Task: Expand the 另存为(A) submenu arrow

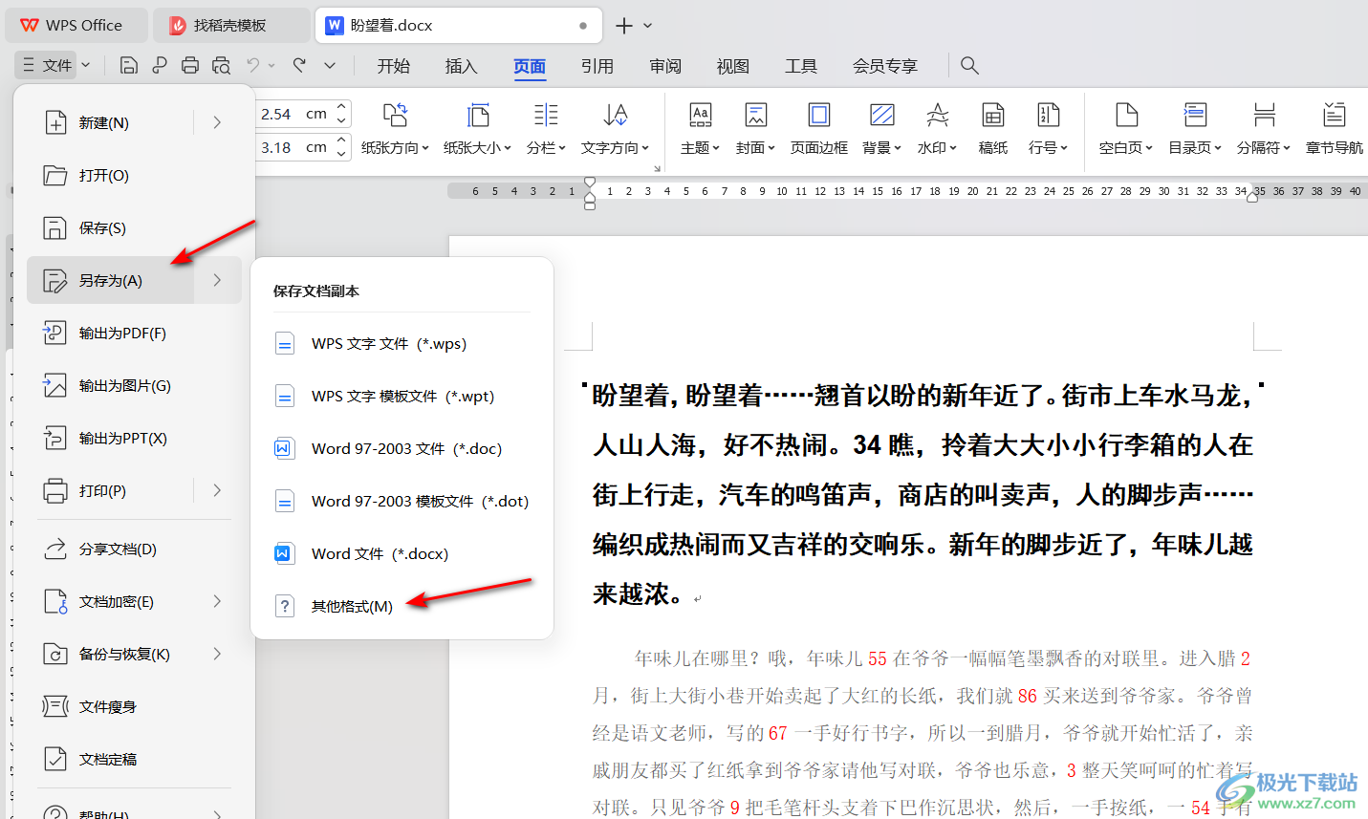Action: [218, 280]
